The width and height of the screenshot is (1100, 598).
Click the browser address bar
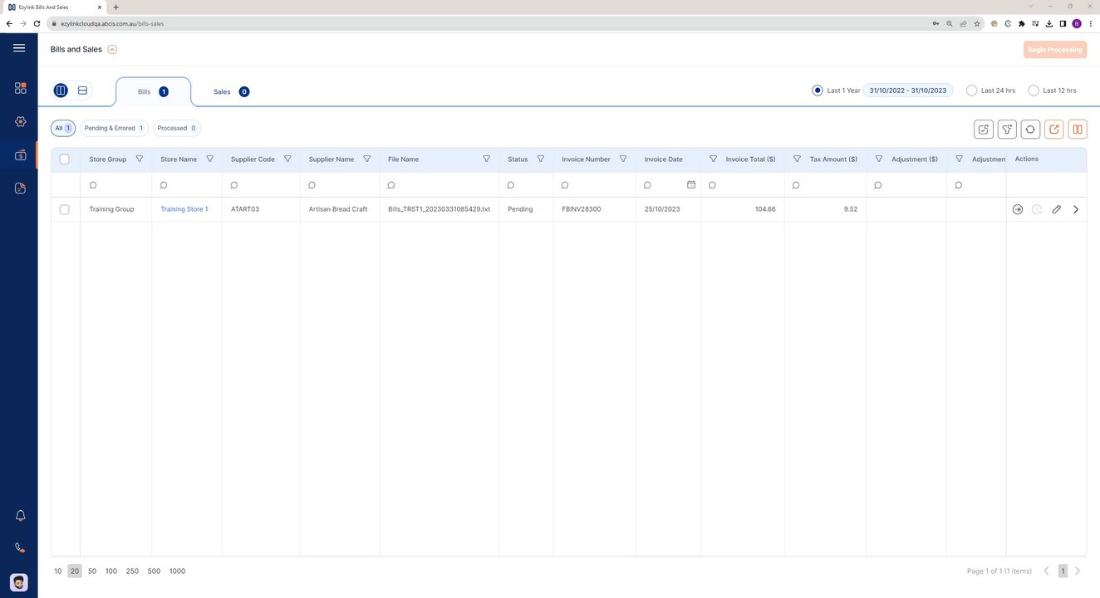(490, 23)
